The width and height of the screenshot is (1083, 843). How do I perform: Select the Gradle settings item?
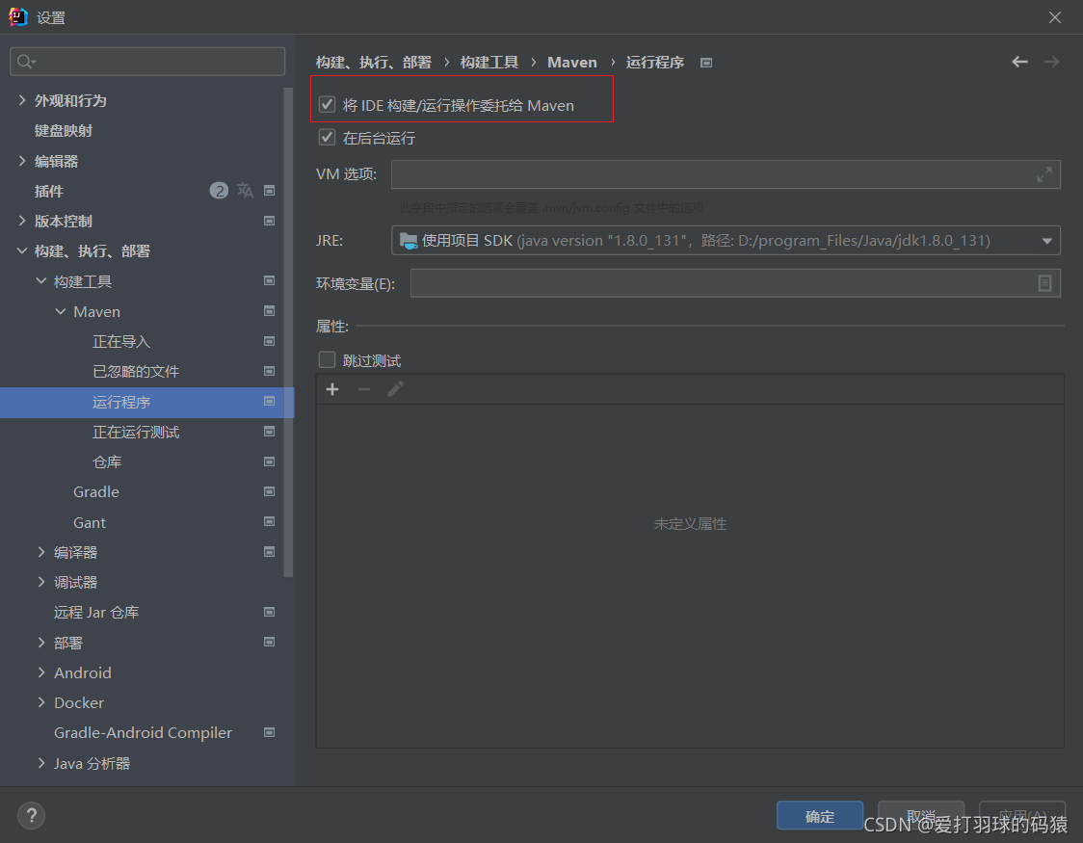pos(96,491)
